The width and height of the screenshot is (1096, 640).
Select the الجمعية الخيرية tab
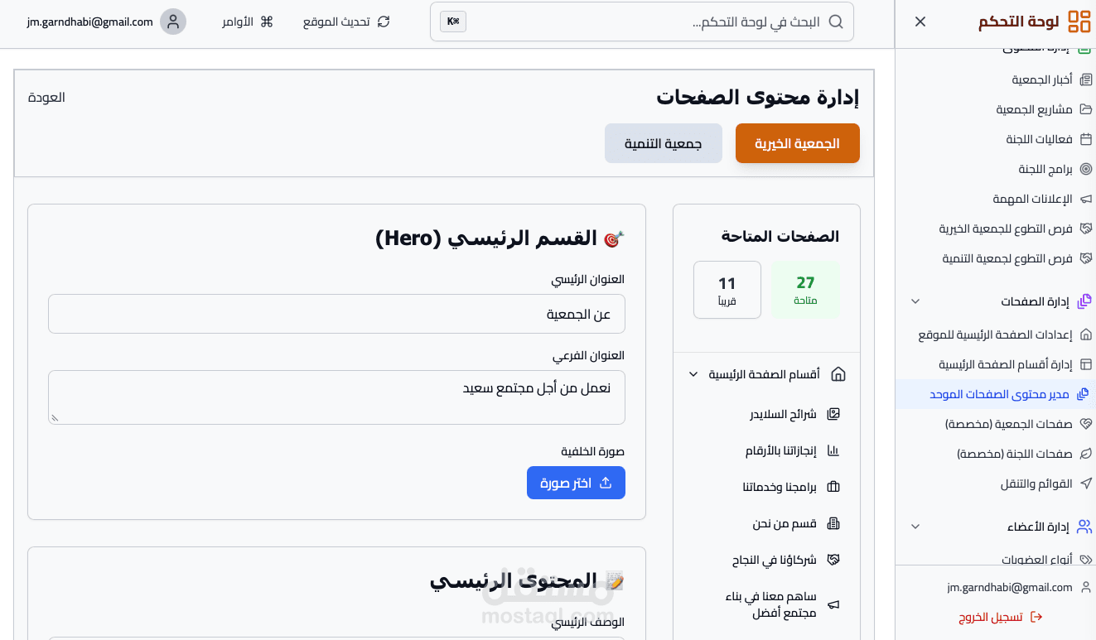[x=797, y=143]
